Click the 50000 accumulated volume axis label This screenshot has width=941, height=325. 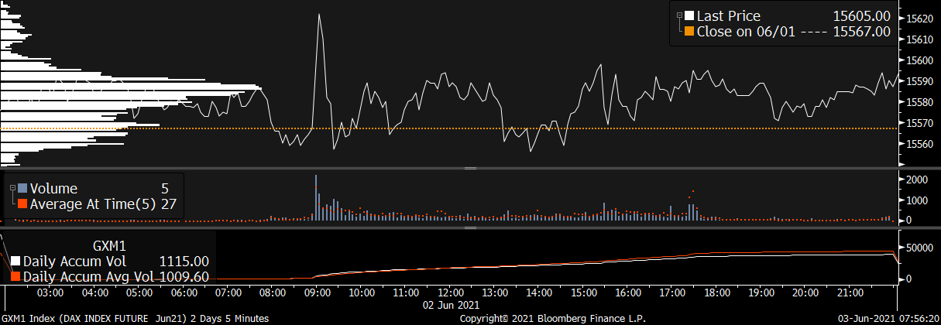pos(919,247)
